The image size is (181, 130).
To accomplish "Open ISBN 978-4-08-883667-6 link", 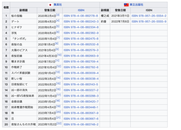I will [81, 119].
